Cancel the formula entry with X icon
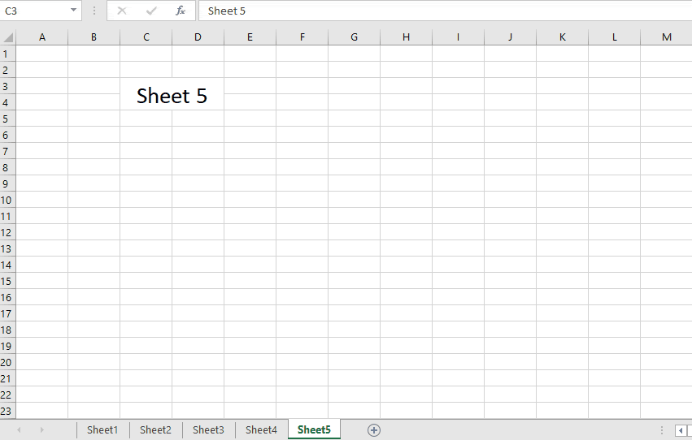The height and width of the screenshot is (440, 692). point(122,11)
